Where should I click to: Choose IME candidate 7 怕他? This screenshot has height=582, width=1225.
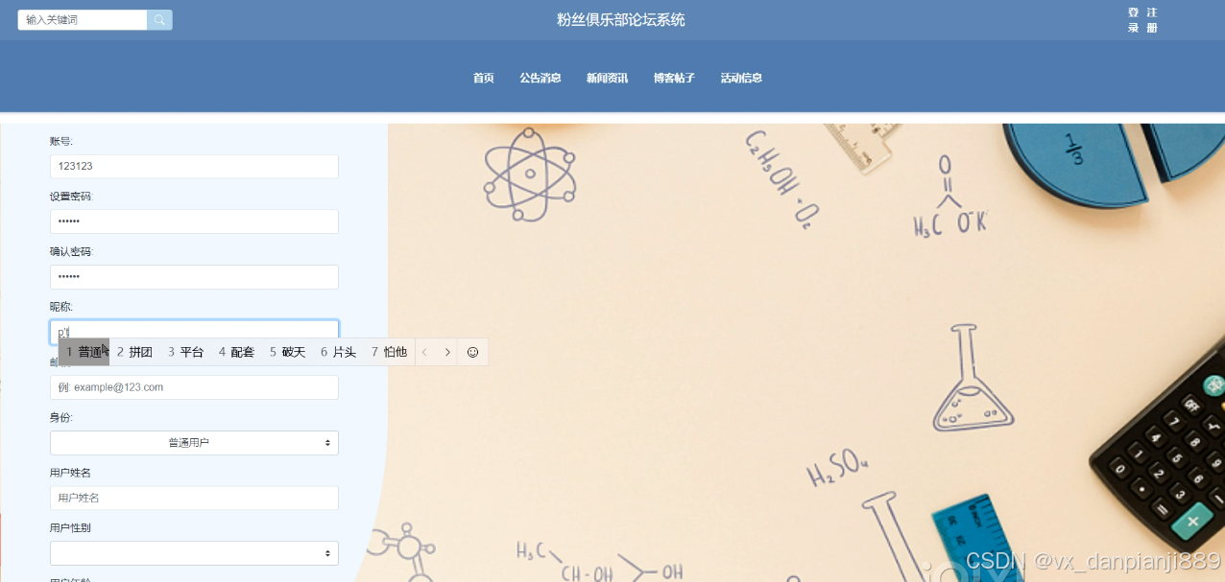tap(390, 352)
